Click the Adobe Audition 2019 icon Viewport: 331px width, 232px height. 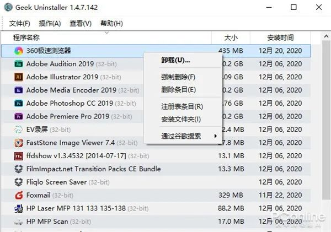pyautogui.click(x=18, y=64)
